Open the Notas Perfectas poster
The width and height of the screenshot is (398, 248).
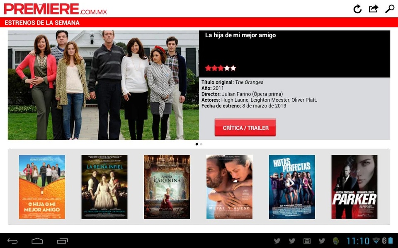tap(292, 187)
